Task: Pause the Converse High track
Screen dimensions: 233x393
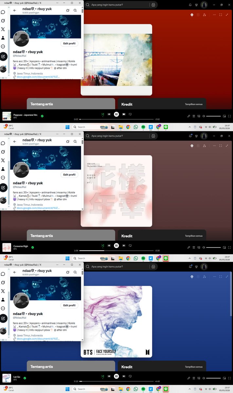Action: [x=116, y=245]
